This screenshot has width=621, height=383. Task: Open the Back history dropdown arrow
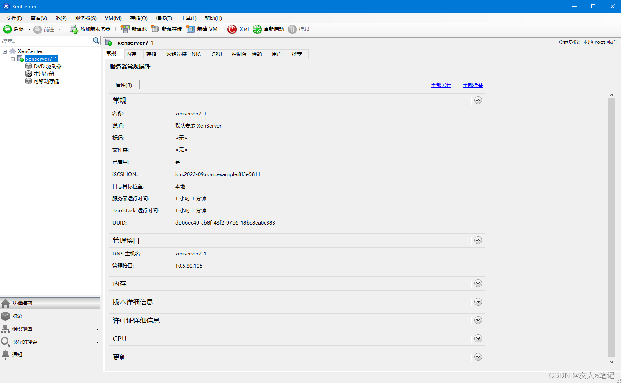(x=29, y=30)
